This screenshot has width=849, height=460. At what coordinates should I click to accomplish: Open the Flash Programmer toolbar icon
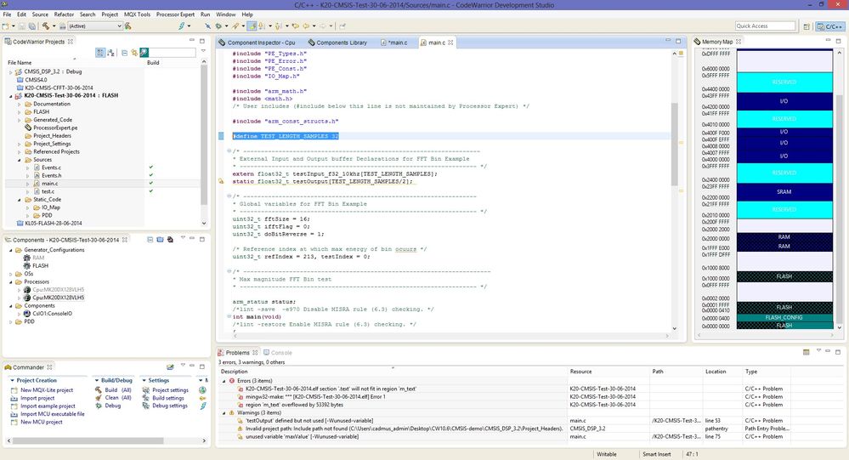coord(182,26)
